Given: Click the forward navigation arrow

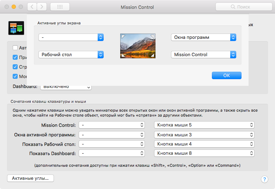Looking at the screenshot, I should (x=42, y=7).
